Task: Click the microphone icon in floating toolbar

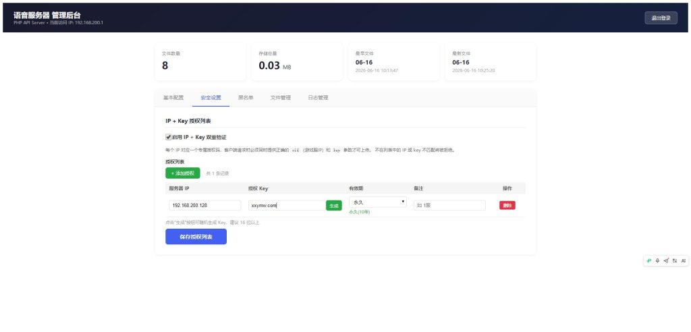Action: pyautogui.click(x=657, y=260)
